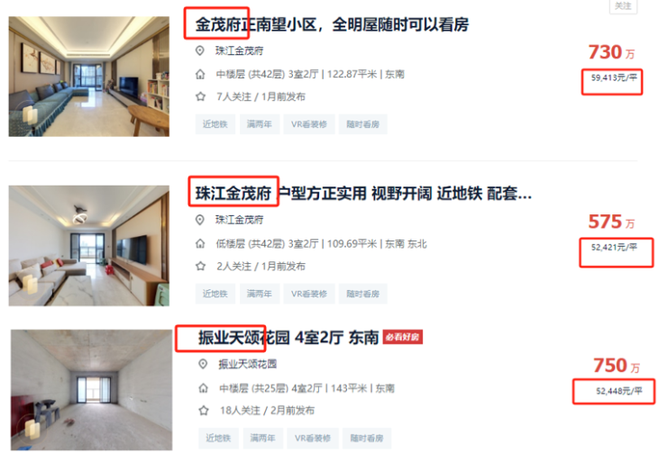The width and height of the screenshot is (667, 454).
Task: Click 近地铁 tag on first listing
Action: tap(215, 124)
